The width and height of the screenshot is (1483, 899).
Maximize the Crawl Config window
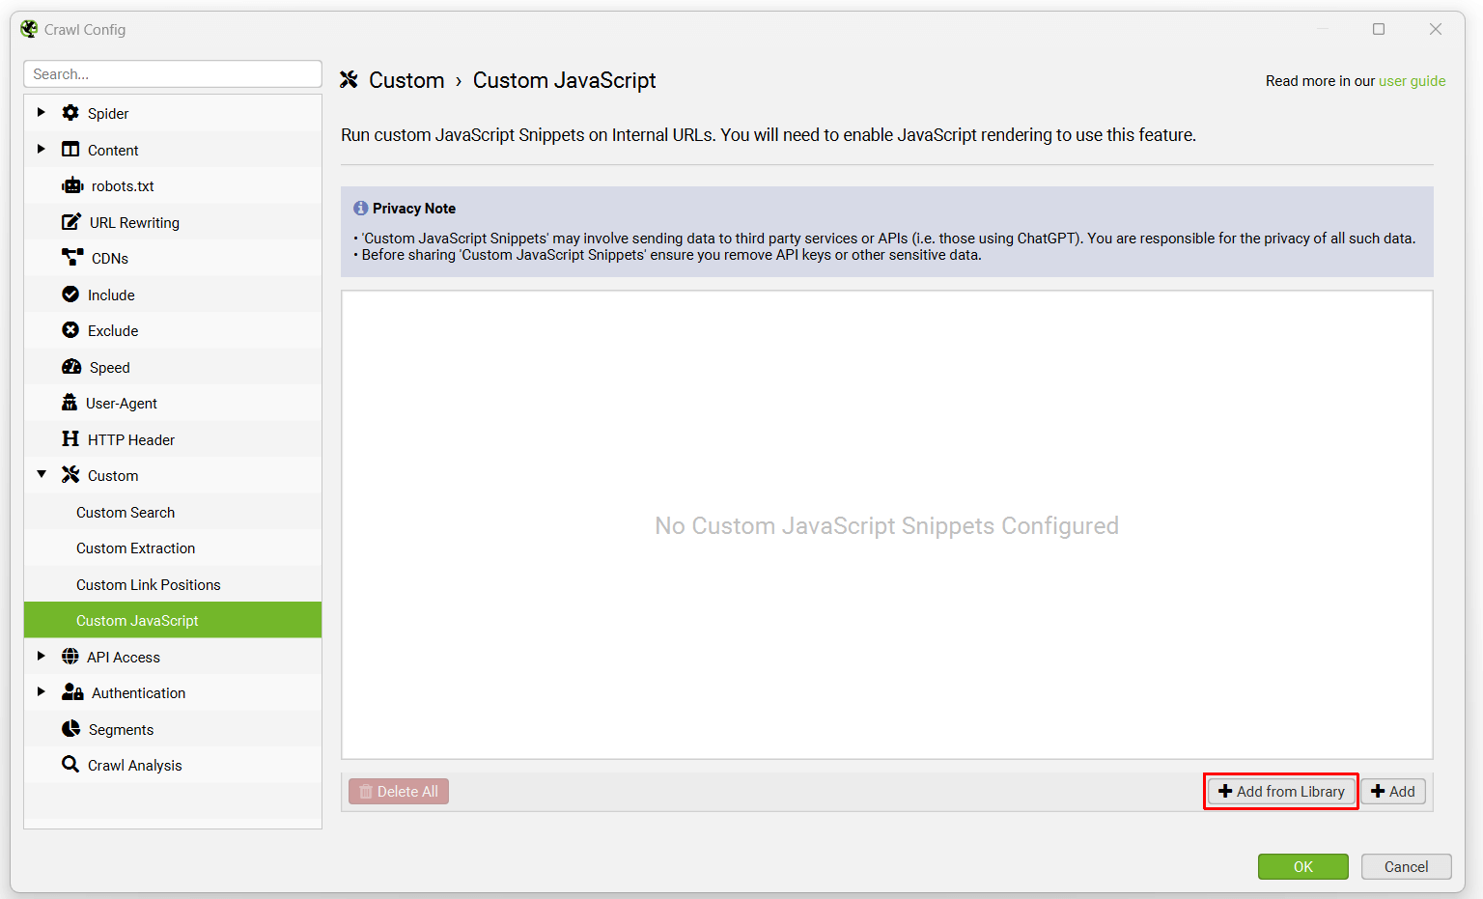point(1379,29)
